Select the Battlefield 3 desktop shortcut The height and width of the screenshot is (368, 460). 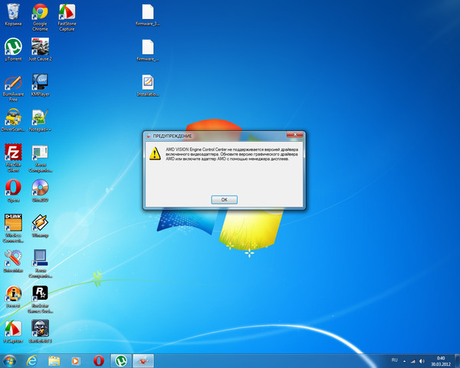click(40, 332)
